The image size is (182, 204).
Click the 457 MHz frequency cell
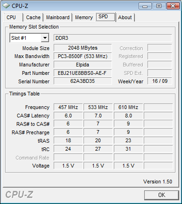click(x=68, y=107)
